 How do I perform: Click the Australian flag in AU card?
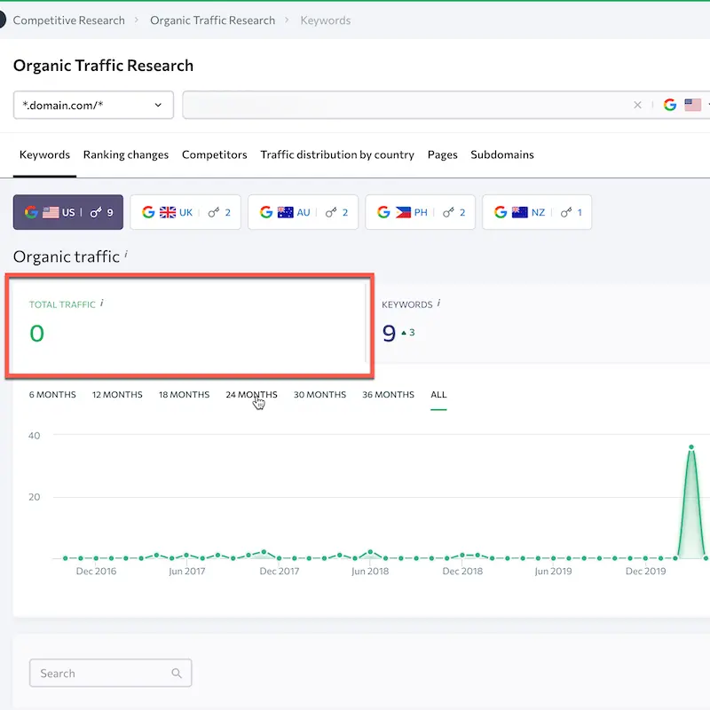(285, 212)
